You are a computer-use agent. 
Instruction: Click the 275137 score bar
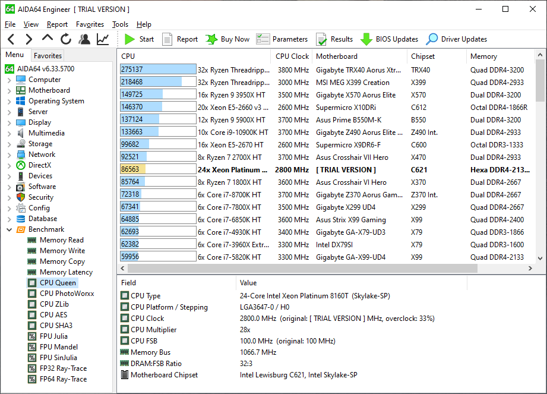click(x=158, y=70)
